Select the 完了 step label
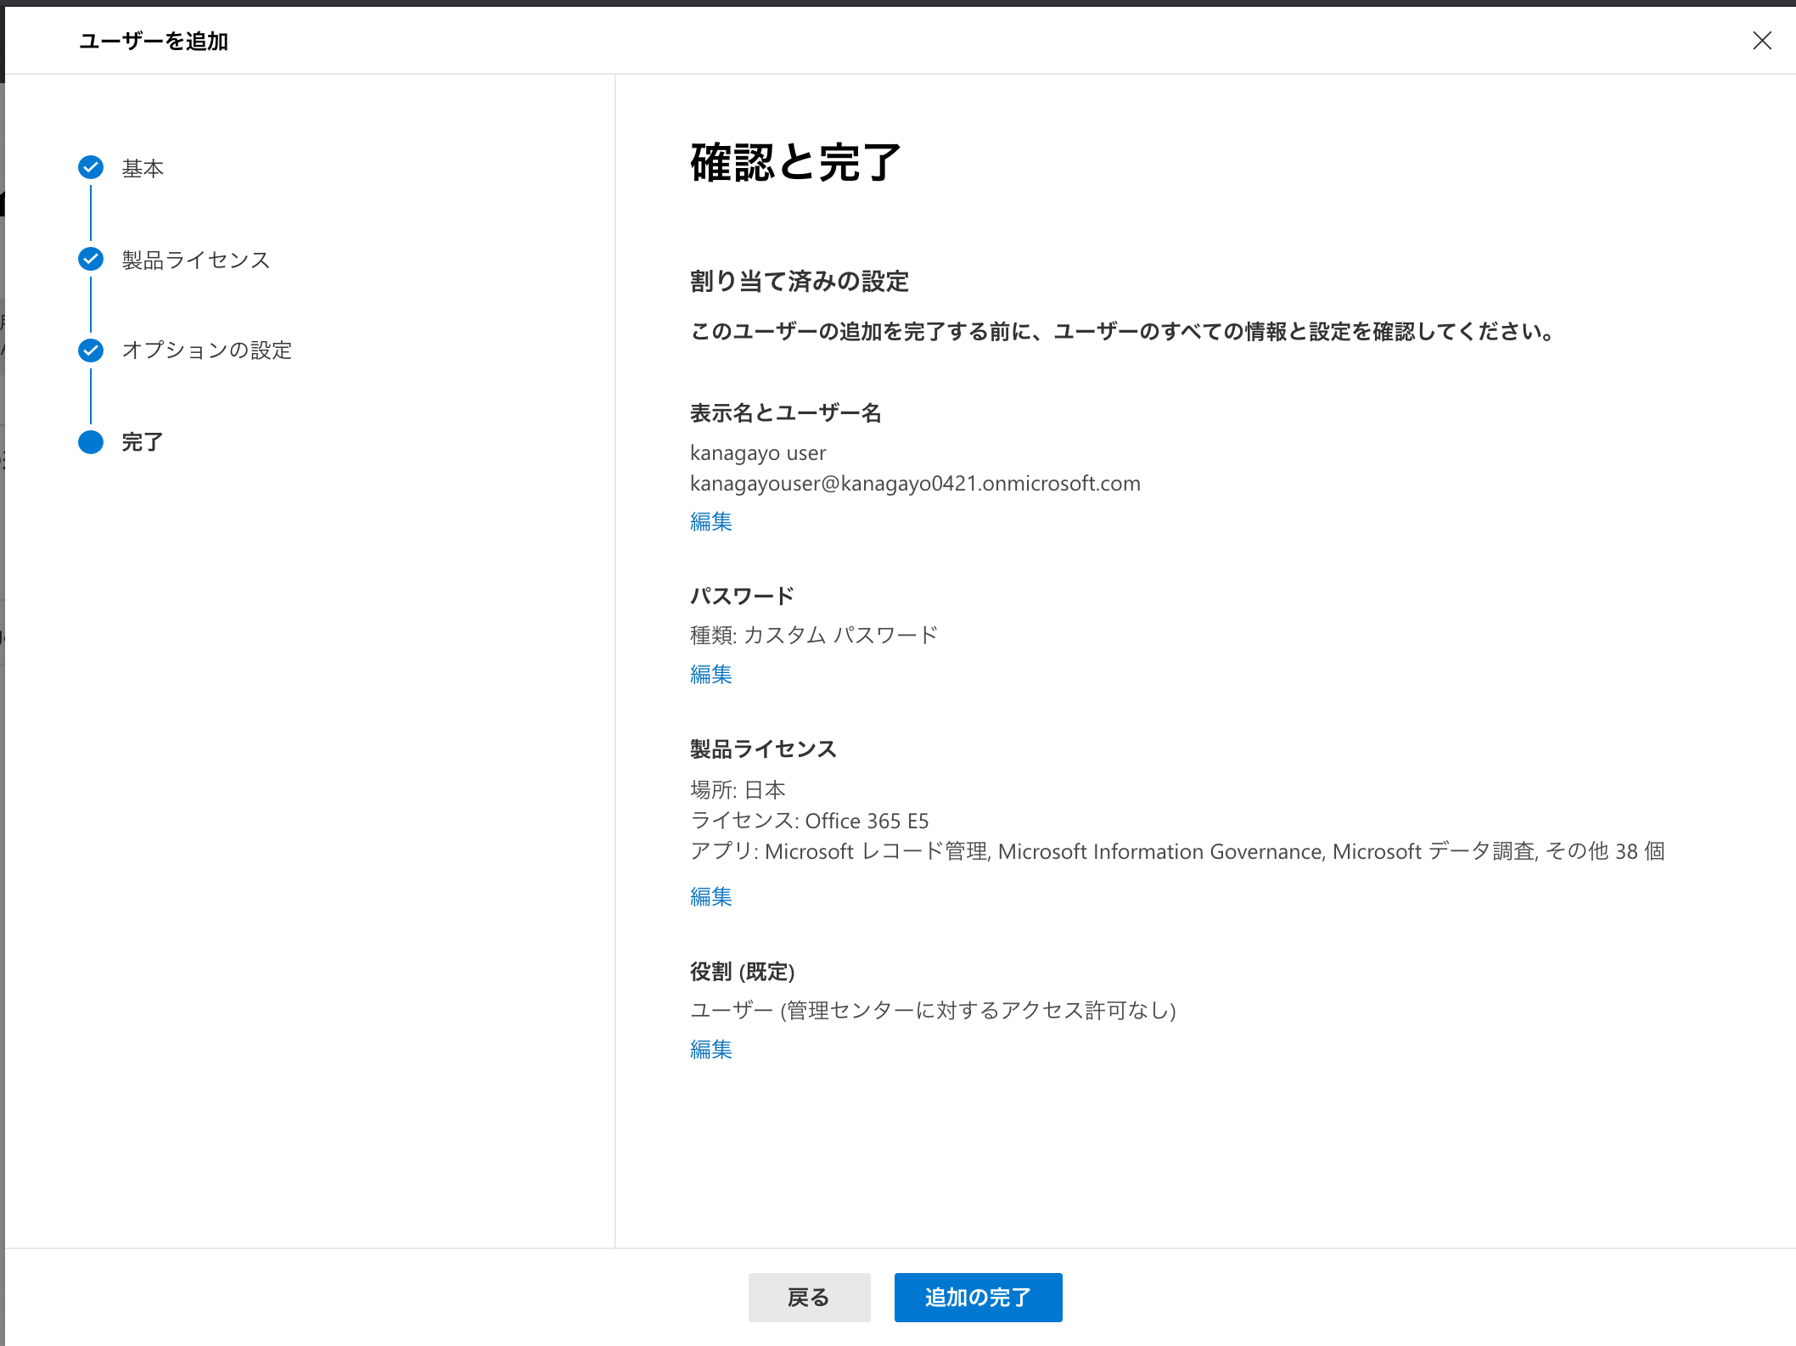Image resolution: width=1796 pixels, height=1346 pixels. coord(143,442)
